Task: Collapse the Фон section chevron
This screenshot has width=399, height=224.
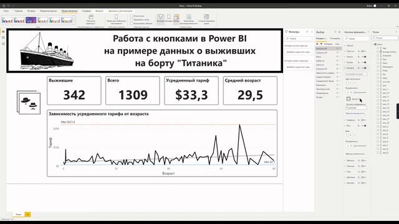Action: [345, 126]
